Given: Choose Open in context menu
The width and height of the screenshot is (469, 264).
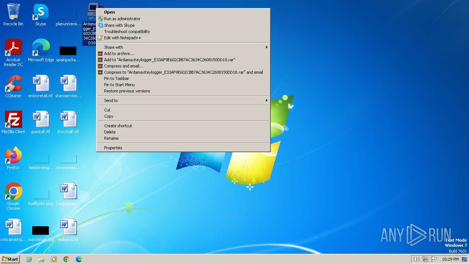Looking at the screenshot, I should 183,12.
